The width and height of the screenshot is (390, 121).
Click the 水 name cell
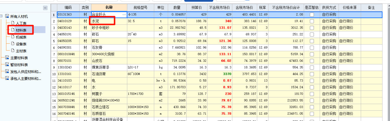click(109, 87)
